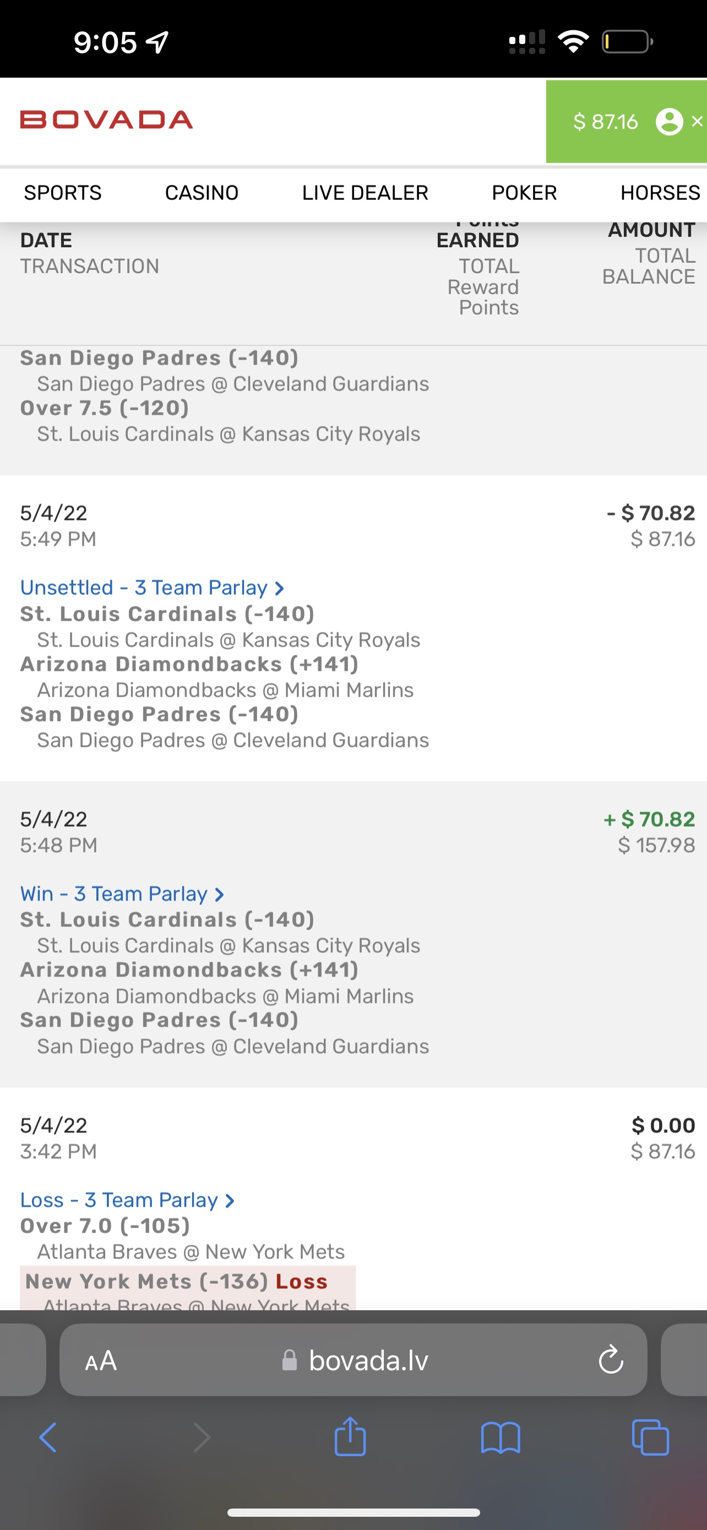Switch to the SPORTS tab
This screenshot has width=707, height=1530.
[63, 193]
